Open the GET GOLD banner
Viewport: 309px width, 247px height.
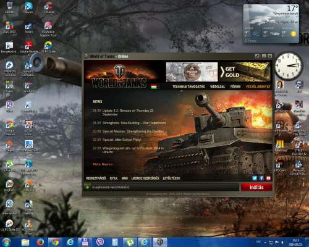(245, 72)
